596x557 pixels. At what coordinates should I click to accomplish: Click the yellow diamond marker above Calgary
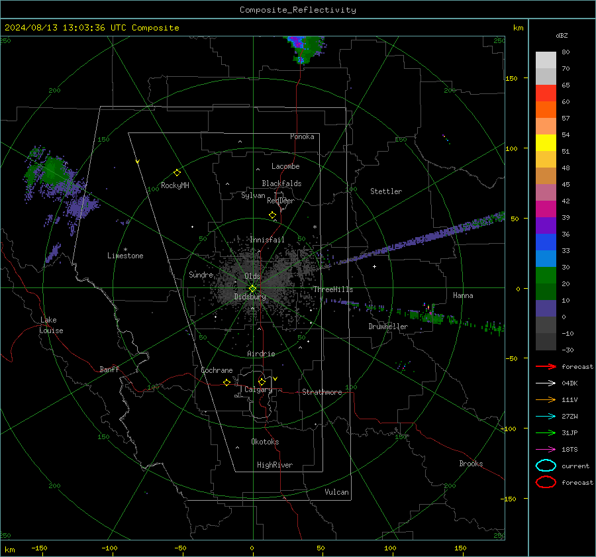pos(262,381)
